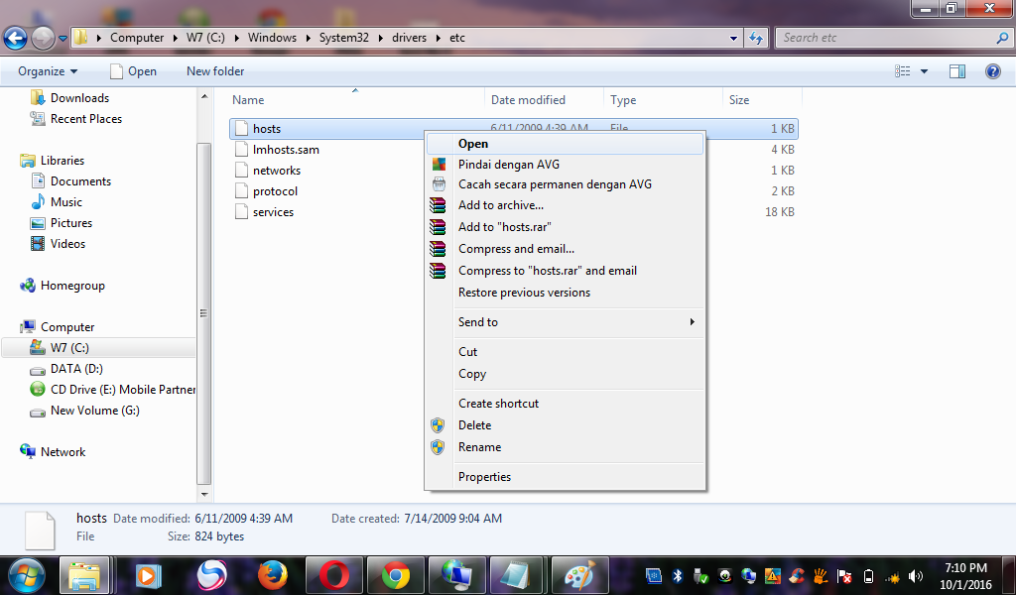
Task: Select the networks file
Action: point(277,171)
